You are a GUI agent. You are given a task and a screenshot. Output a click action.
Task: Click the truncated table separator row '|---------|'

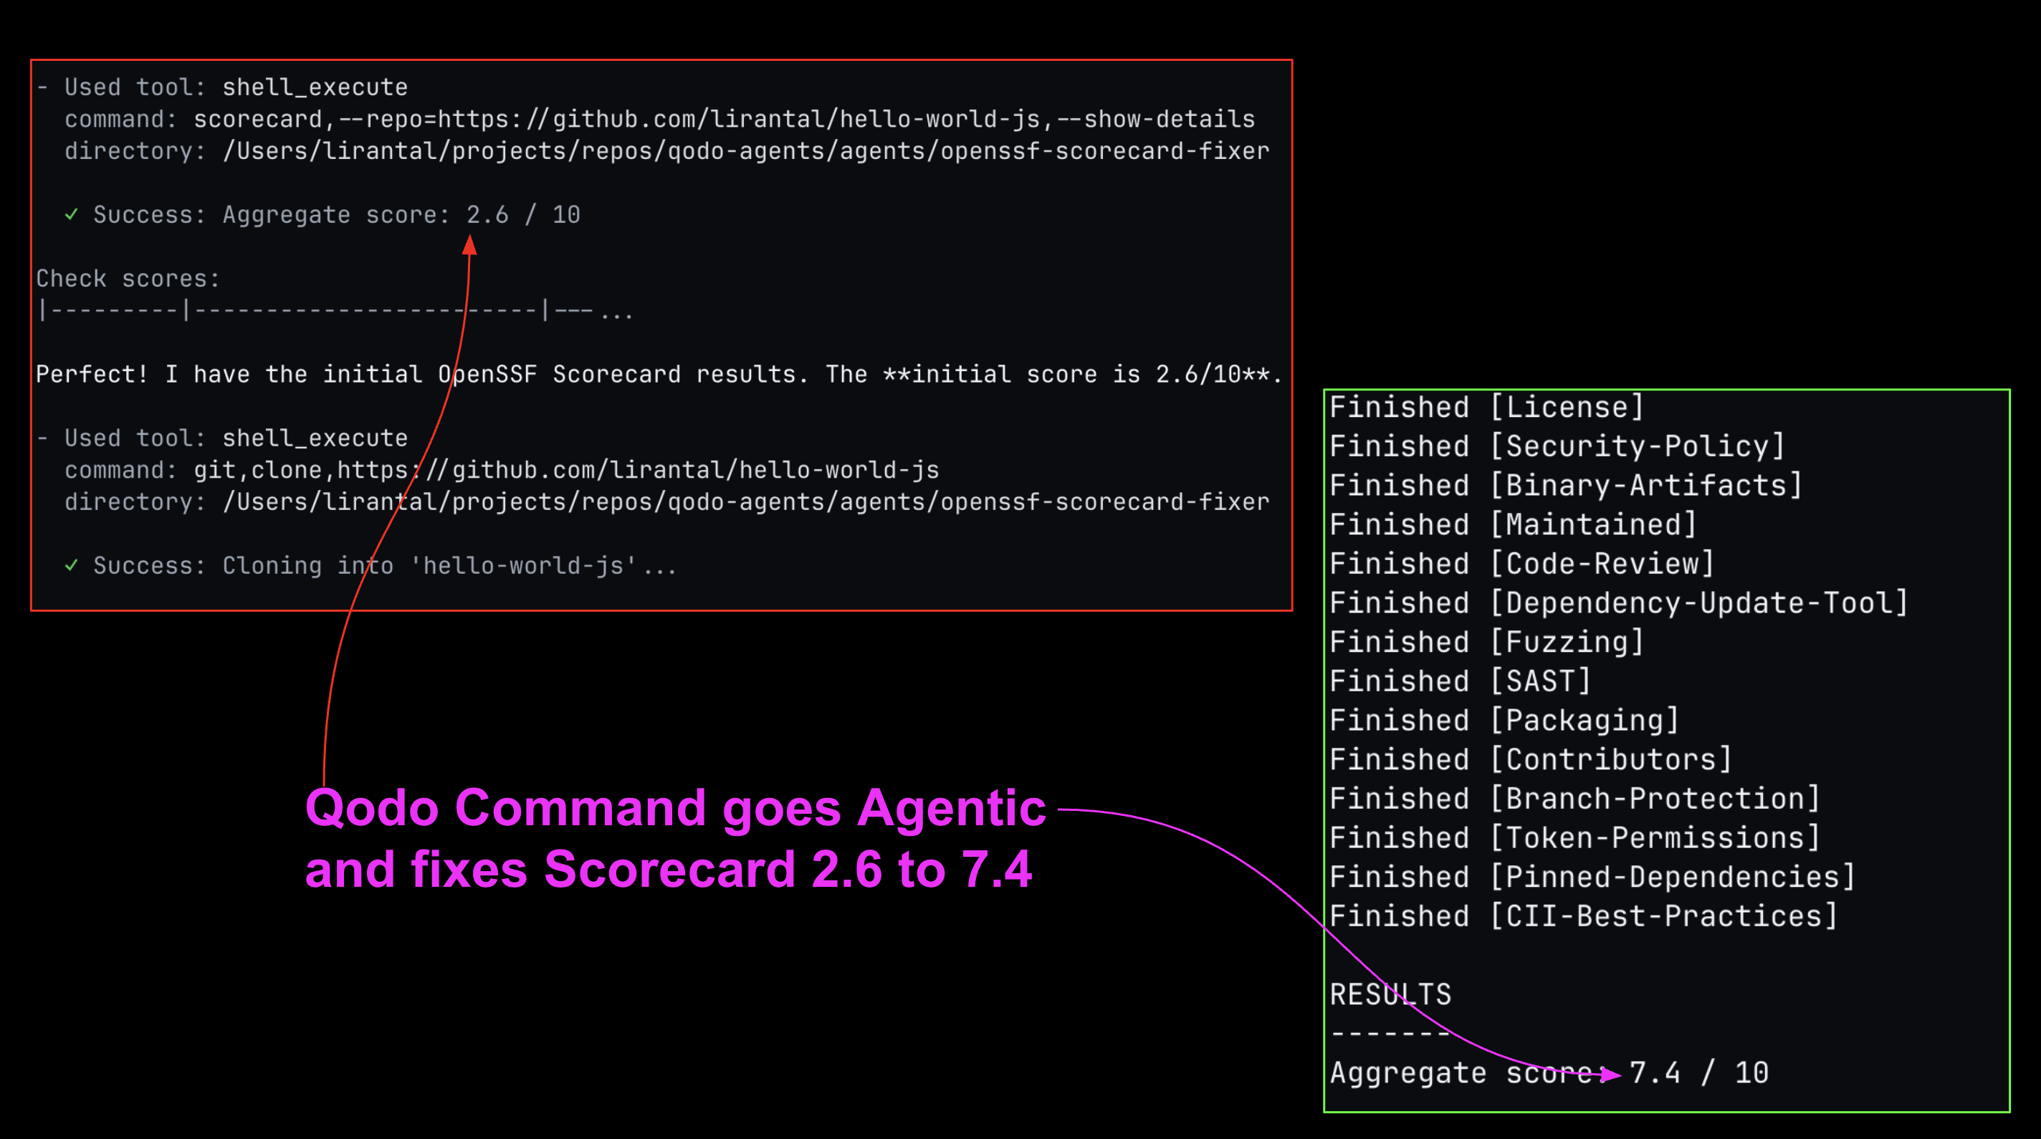[x=335, y=310]
